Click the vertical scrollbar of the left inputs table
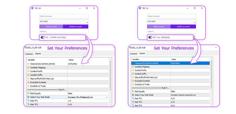 [x=110, y=80]
